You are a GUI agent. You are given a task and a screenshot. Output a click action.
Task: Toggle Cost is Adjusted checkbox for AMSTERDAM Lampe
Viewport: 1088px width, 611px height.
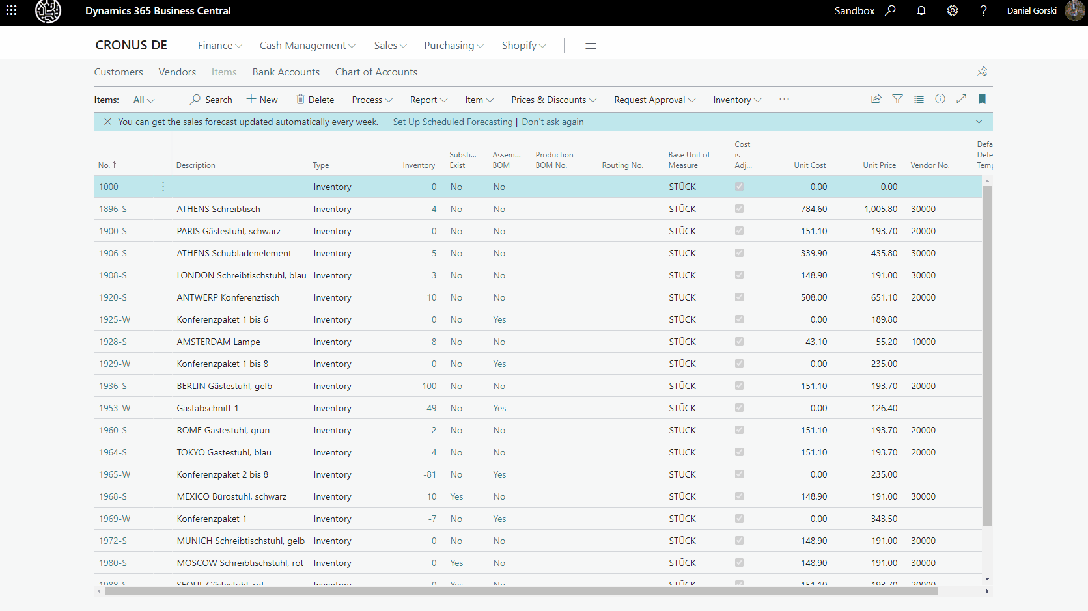[x=739, y=342]
